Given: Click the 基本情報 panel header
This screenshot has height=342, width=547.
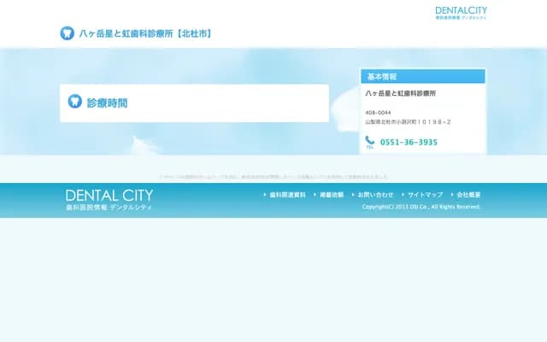Looking at the screenshot, I should [x=423, y=76].
